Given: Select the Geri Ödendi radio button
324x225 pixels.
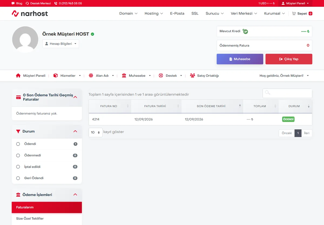Looking at the screenshot, I should [18, 178].
